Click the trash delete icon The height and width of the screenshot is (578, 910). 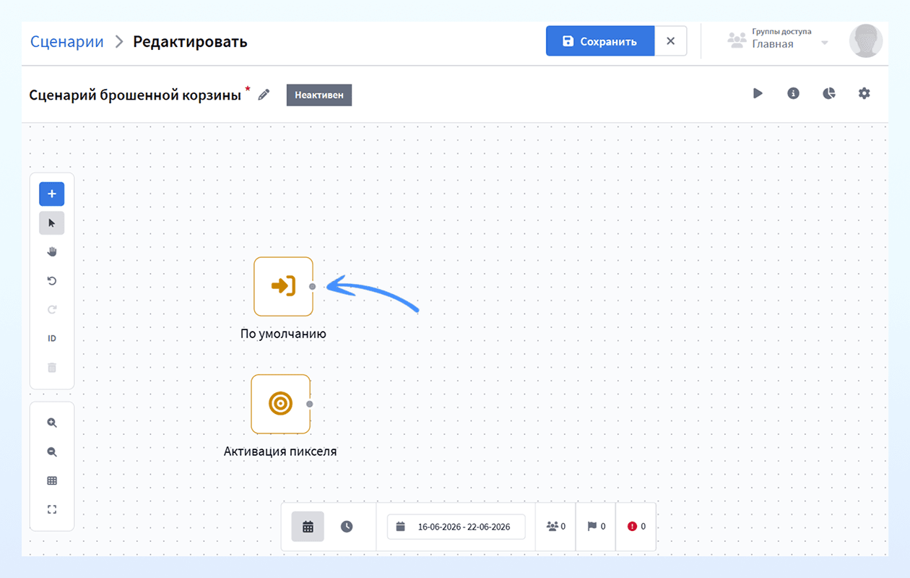(x=51, y=367)
